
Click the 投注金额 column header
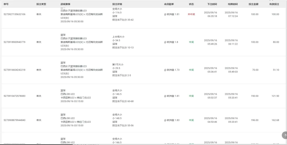click(253, 4)
